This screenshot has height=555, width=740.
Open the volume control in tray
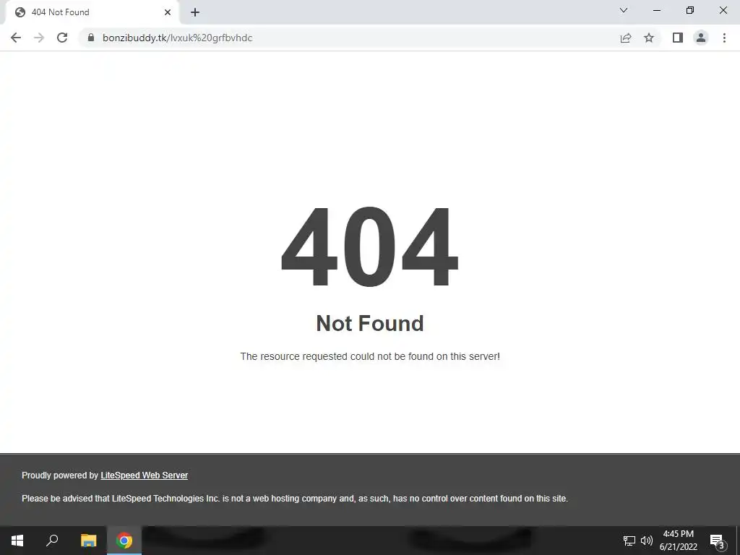pyautogui.click(x=647, y=541)
